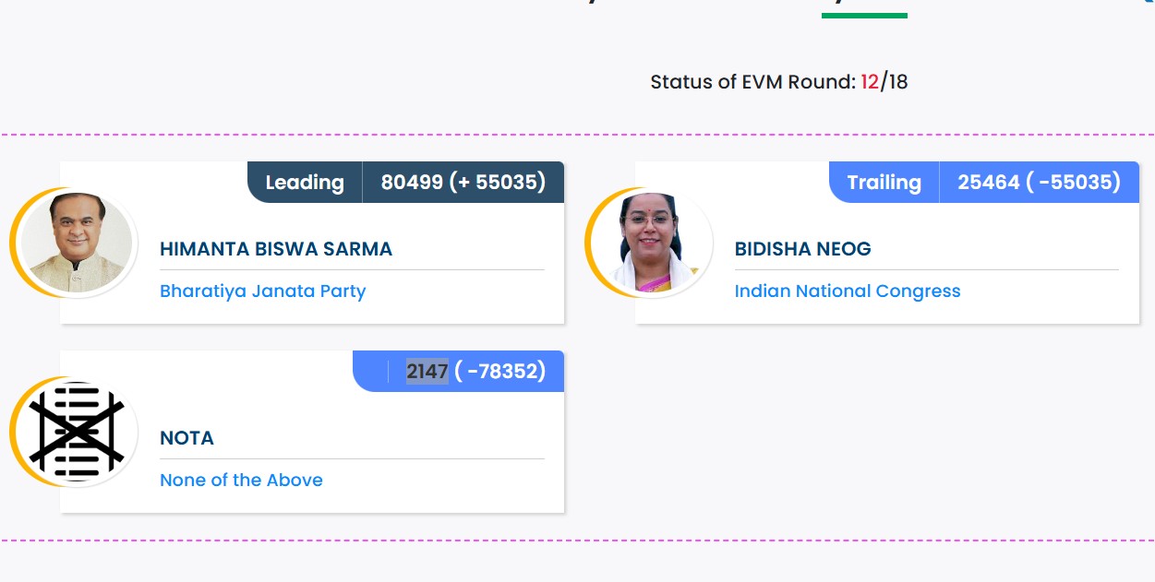Click the 80499 (+ 55035) vote count
This screenshot has height=582, width=1155.
tap(463, 183)
